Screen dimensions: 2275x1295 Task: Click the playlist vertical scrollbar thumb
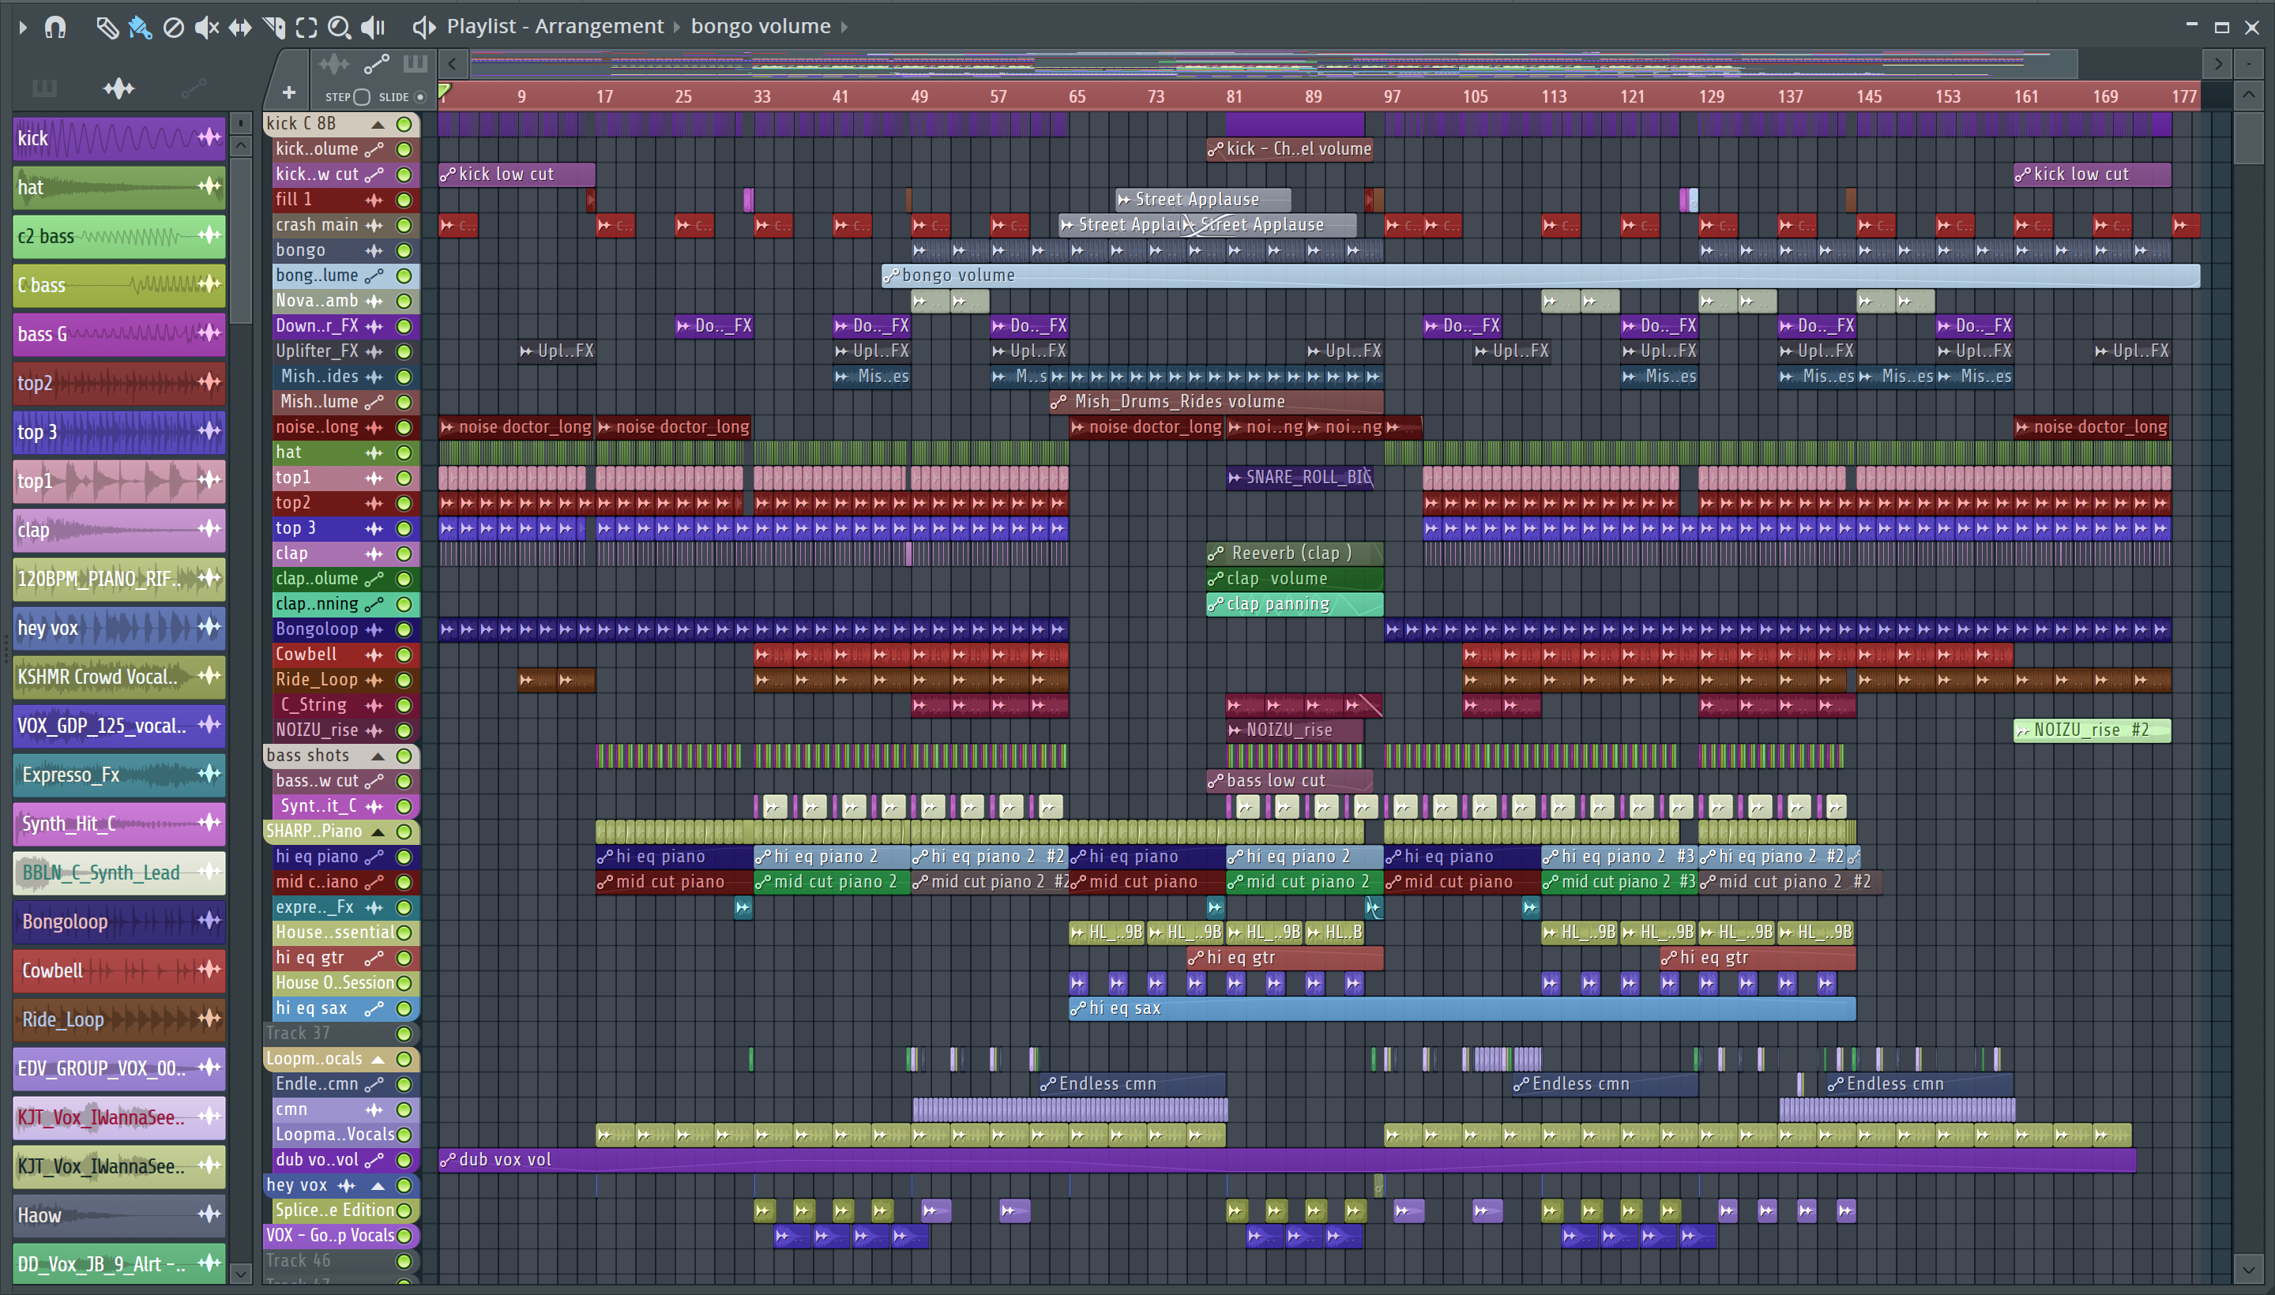(2247, 138)
